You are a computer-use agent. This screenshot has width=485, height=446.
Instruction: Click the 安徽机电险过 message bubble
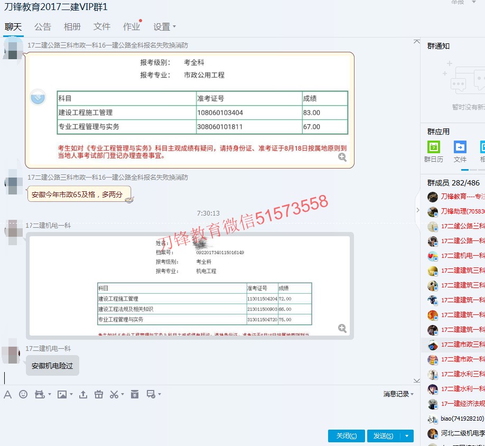pos(52,366)
